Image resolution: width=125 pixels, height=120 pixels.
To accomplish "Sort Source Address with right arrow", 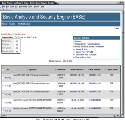I will (84, 70).
